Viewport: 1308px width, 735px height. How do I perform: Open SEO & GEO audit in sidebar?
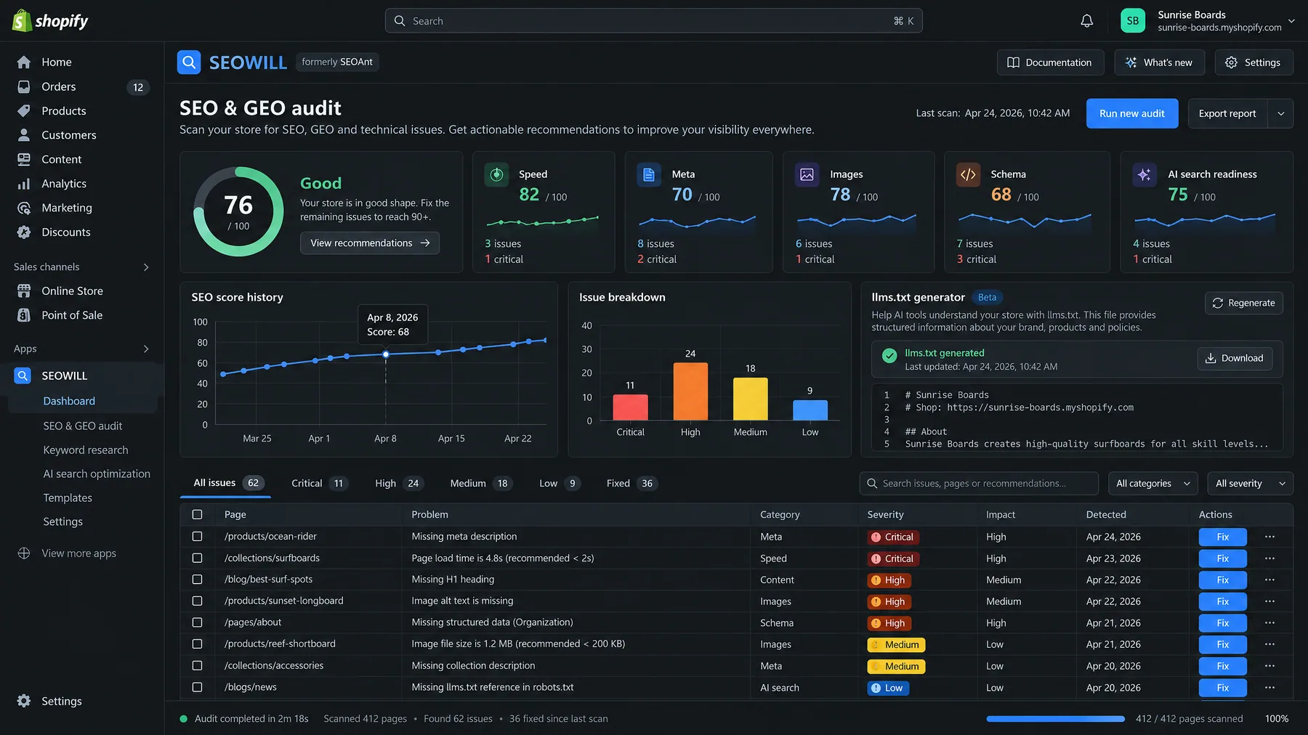point(83,426)
